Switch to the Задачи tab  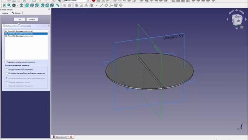(x=16, y=13)
